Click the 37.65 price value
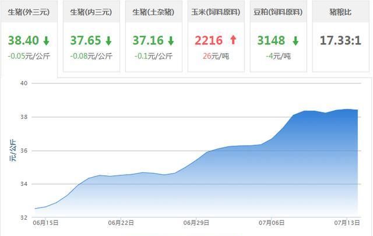This screenshot has height=236, width=373. click(86, 40)
